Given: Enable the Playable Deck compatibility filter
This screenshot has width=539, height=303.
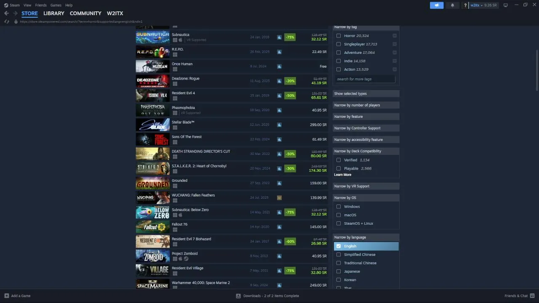Looking at the screenshot, I should click(x=339, y=168).
